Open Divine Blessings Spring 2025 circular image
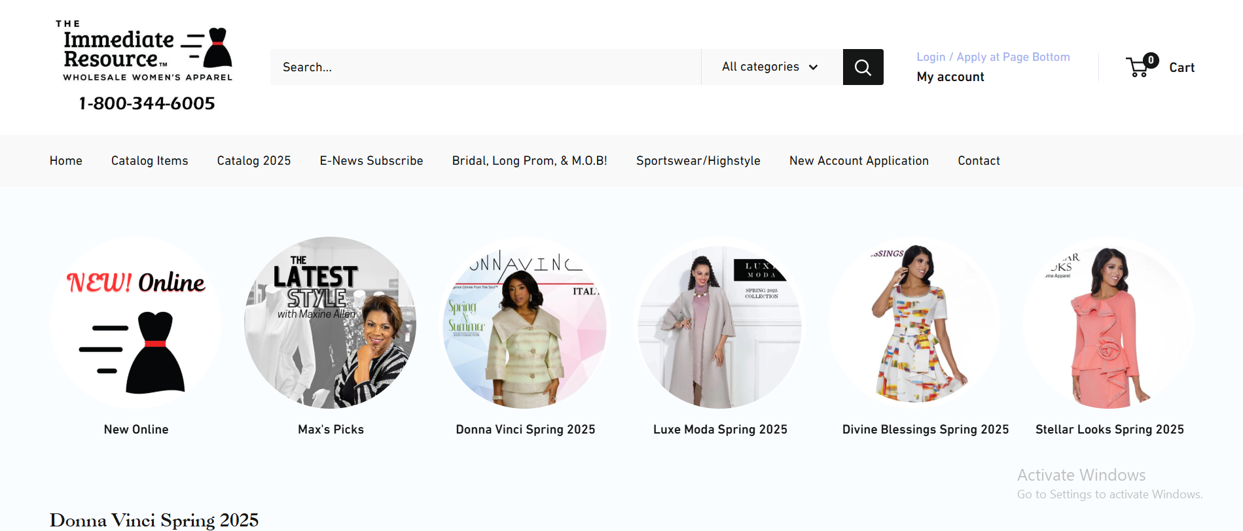The width and height of the screenshot is (1243, 531). point(914,323)
